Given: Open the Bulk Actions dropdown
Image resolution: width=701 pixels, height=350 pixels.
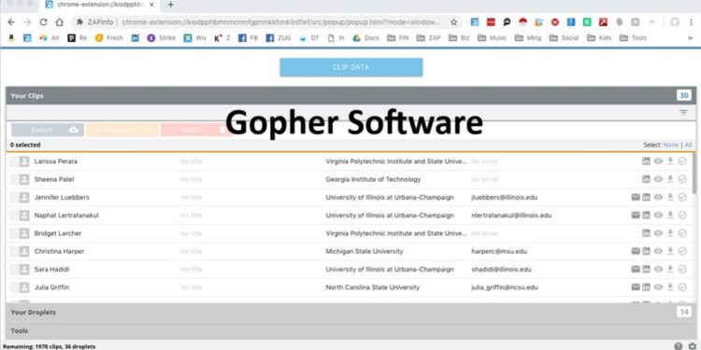Looking at the screenshot, I should pyautogui.click(x=122, y=130).
